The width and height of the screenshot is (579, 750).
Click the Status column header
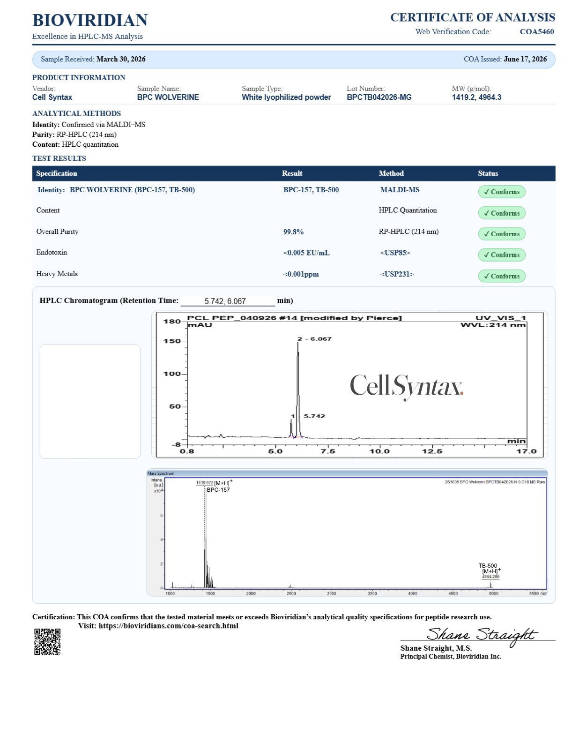[x=488, y=173]
